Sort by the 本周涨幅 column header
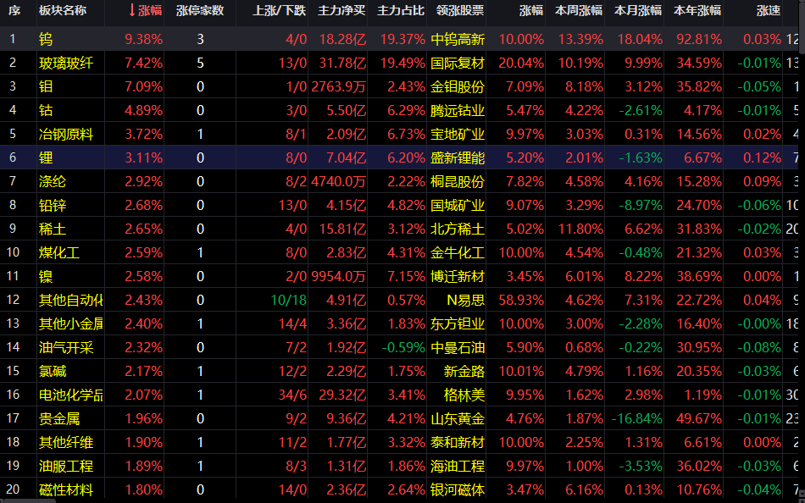 579,10
